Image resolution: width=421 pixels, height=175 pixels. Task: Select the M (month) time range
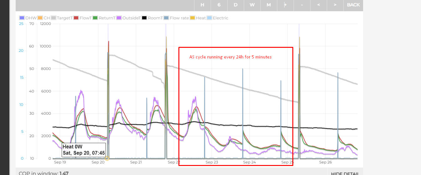[269, 5]
